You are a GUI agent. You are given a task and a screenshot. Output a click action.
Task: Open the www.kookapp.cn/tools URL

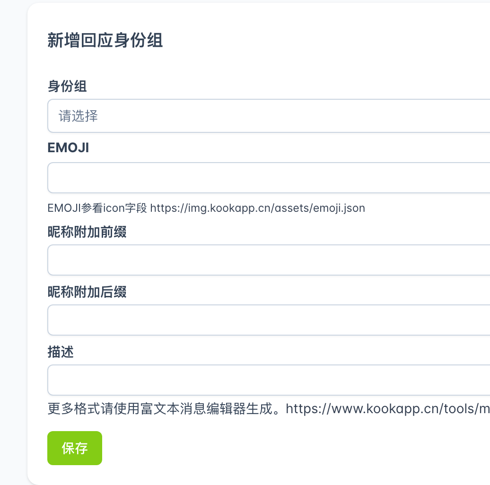click(388, 408)
